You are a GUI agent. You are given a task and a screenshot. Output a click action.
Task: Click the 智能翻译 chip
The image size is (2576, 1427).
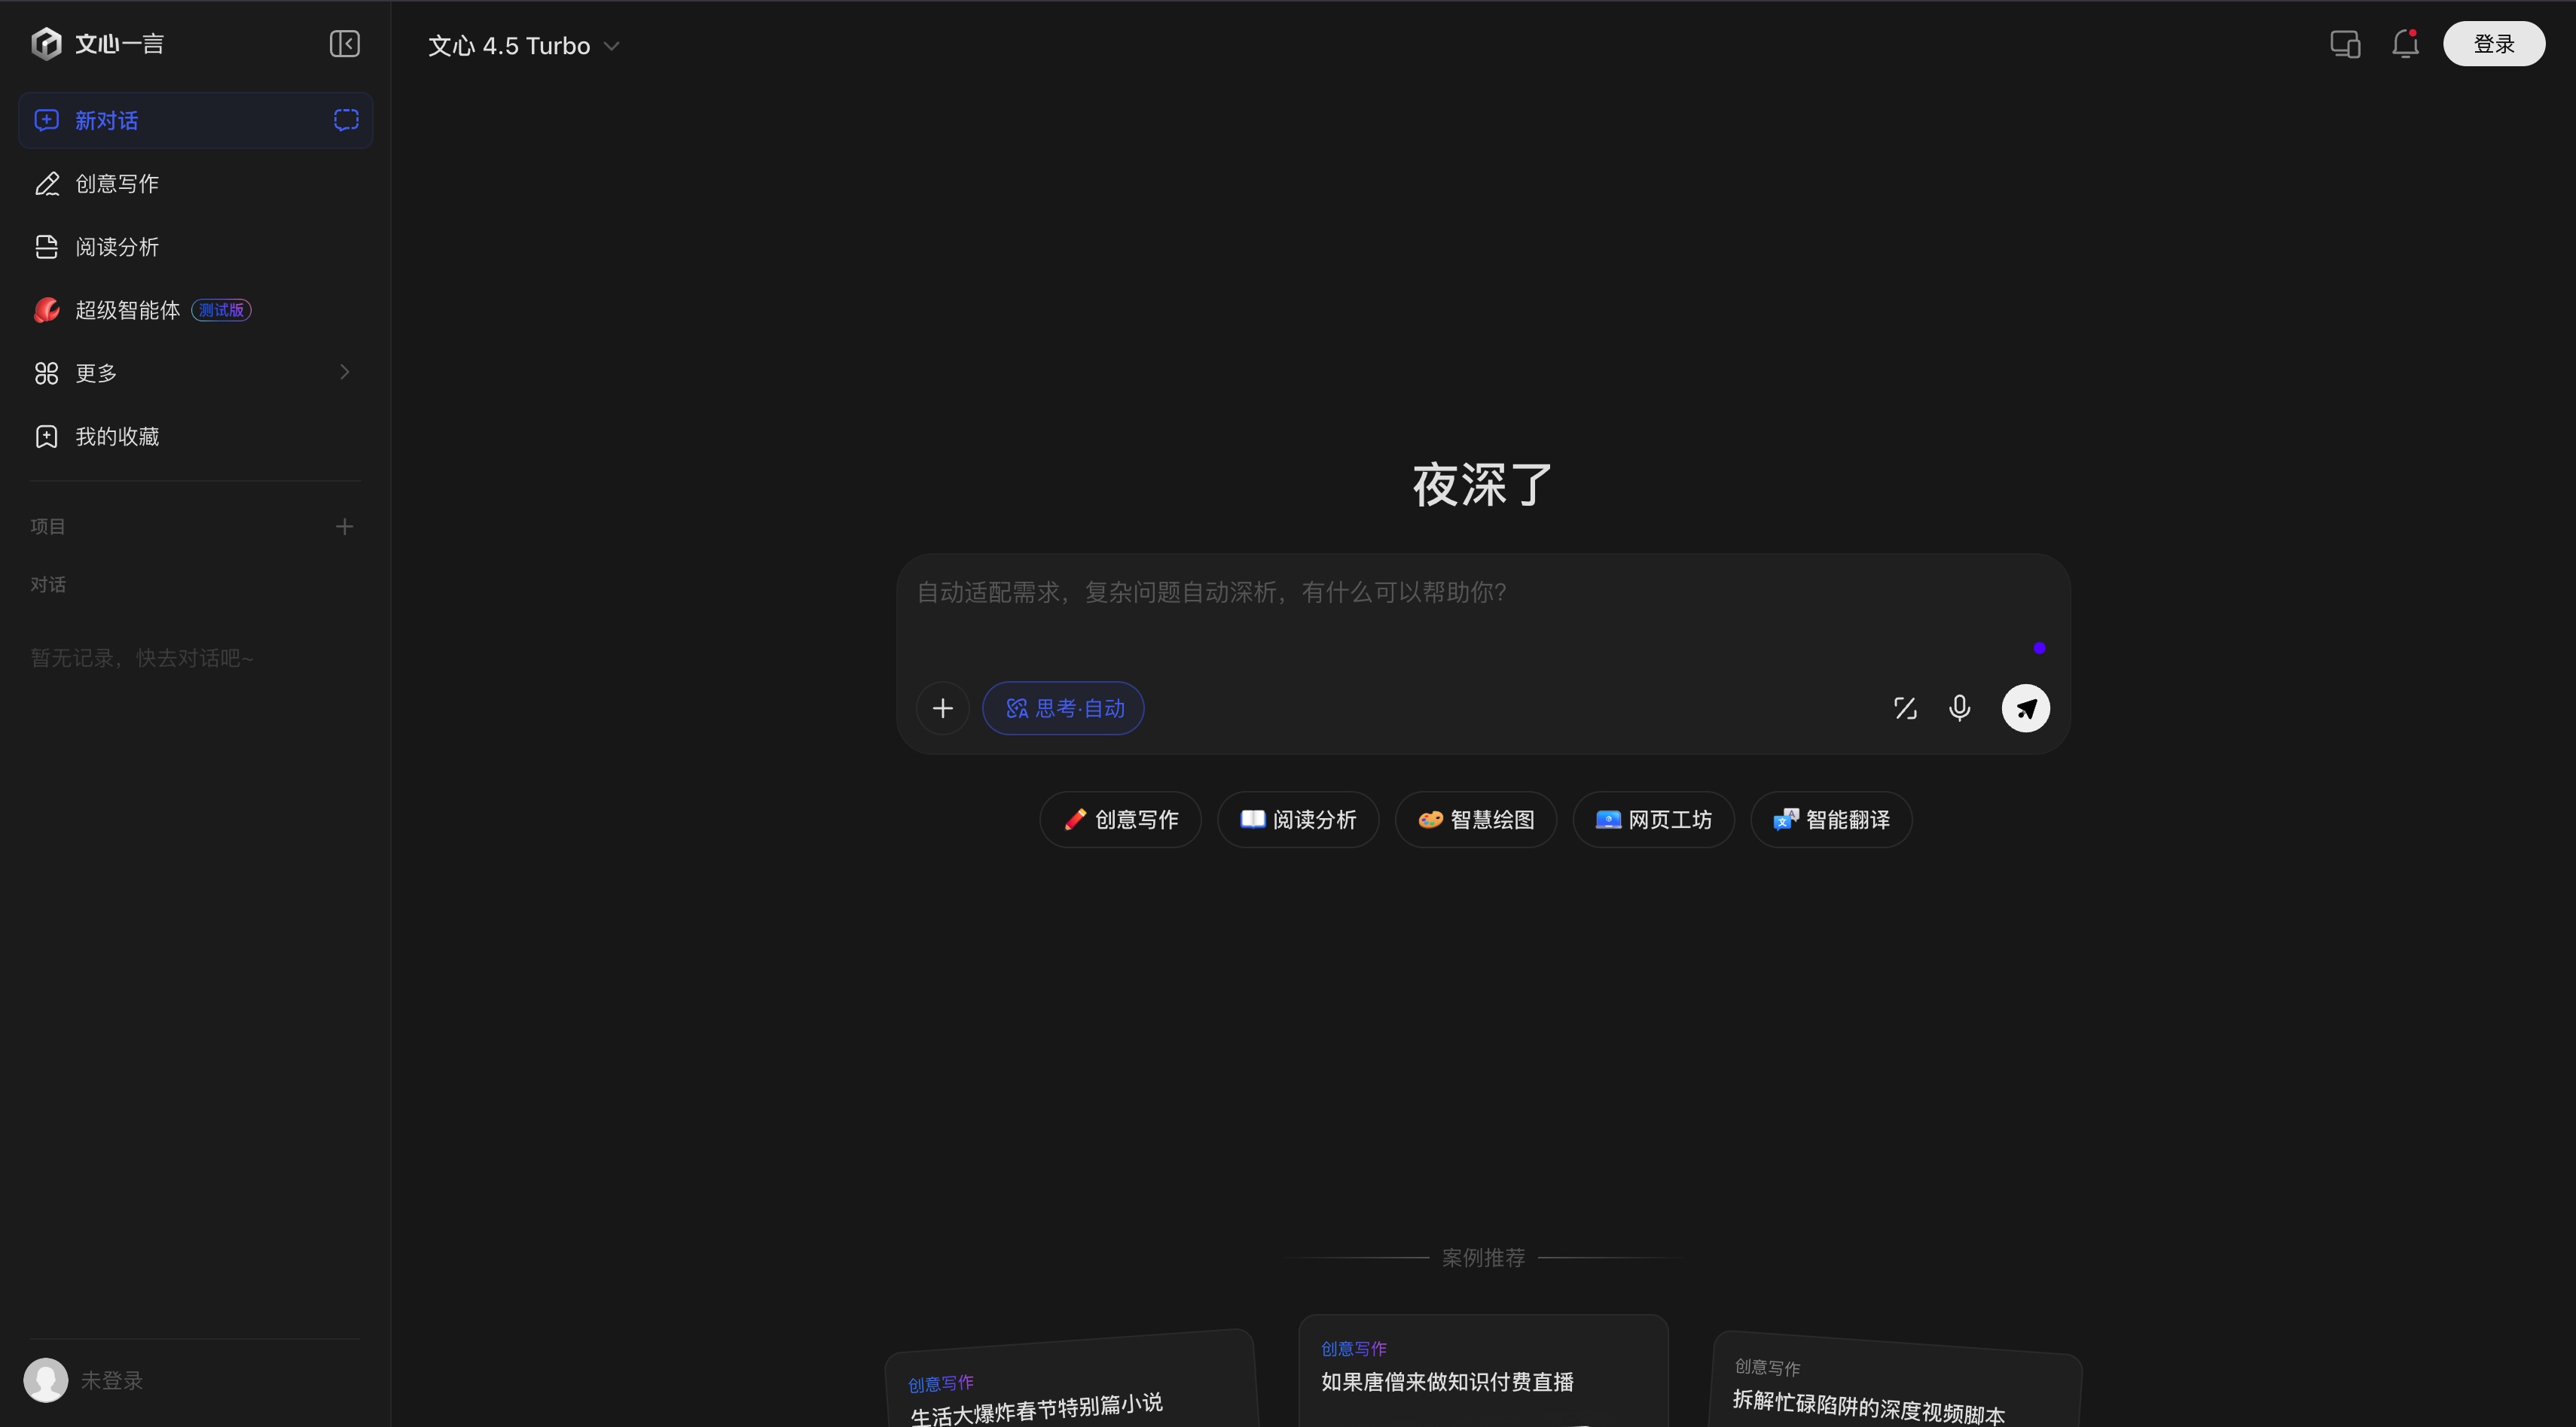pyautogui.click(x=1831, y=820)
